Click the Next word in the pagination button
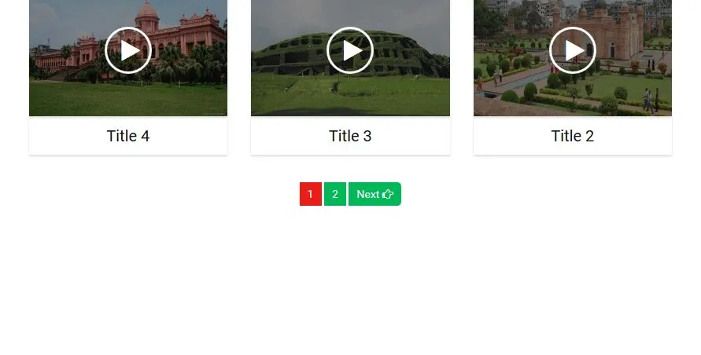This screenshot has height=355, width=701. (x=368, y=194)
